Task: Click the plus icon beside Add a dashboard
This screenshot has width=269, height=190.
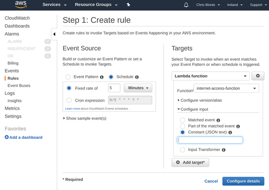Action: (x=7, y=137)
